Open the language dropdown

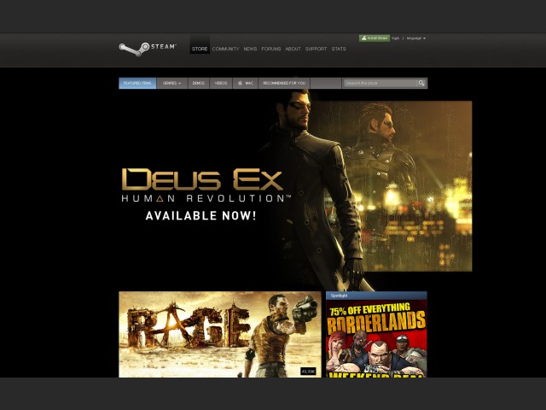(416, 38)
